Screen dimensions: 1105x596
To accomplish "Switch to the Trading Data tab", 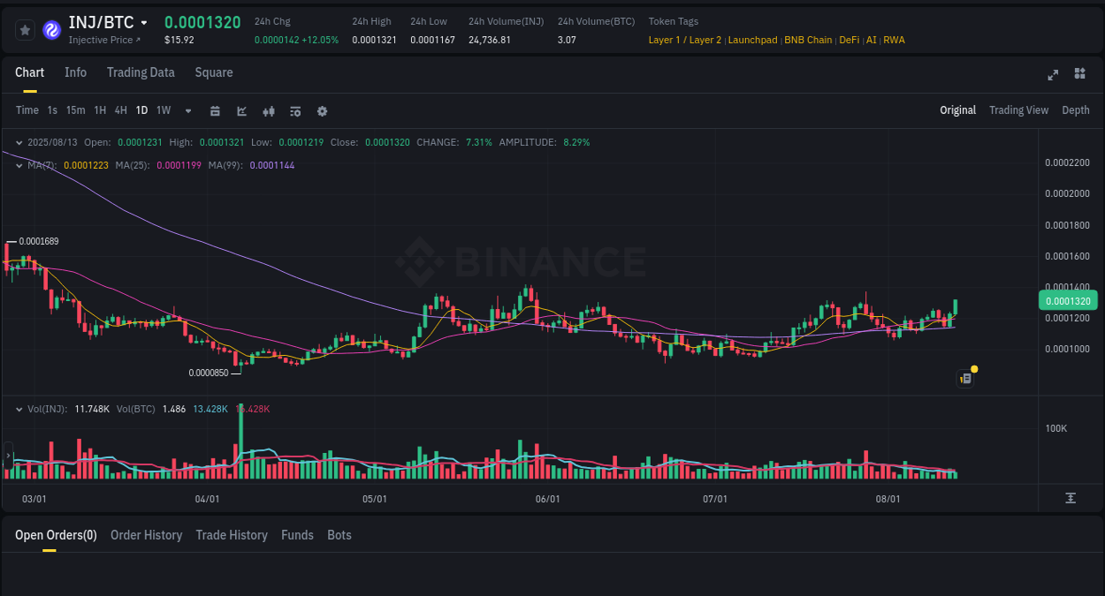I will coord(141,72).
